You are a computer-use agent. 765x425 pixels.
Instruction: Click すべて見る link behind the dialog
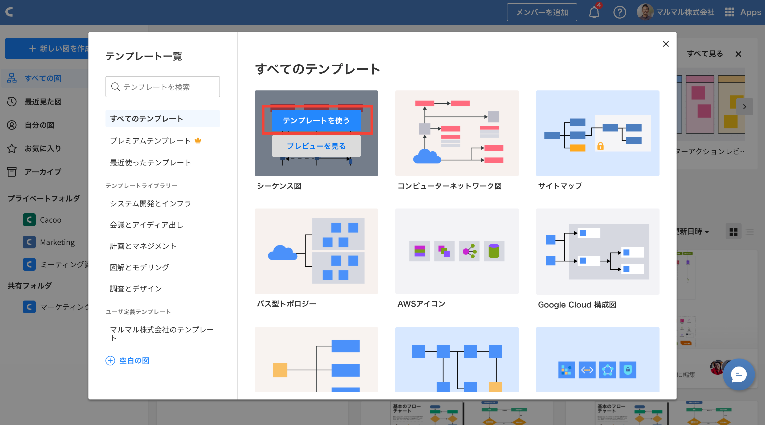(705, 54)
